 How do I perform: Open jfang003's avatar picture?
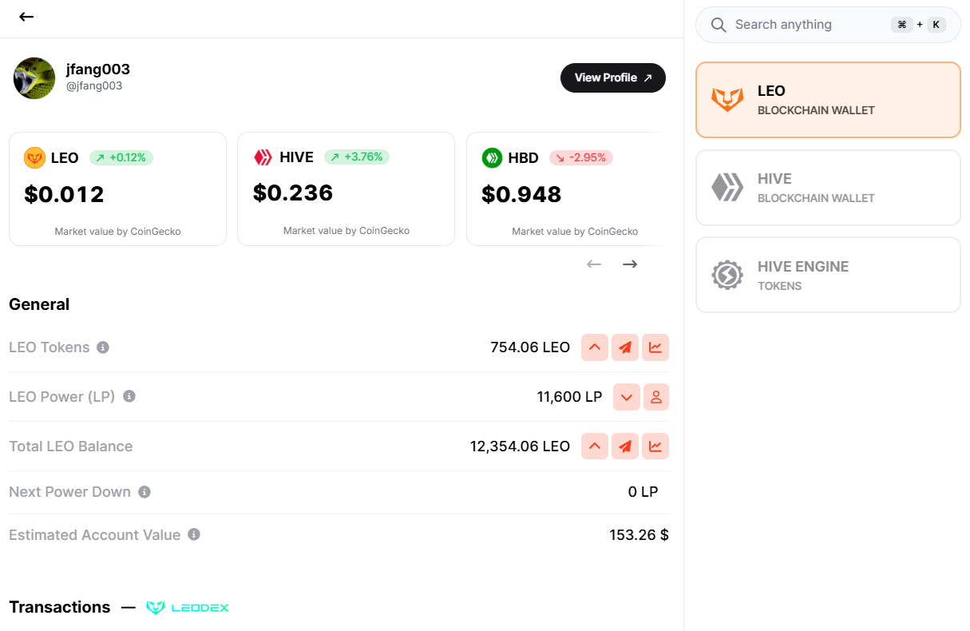34,78
